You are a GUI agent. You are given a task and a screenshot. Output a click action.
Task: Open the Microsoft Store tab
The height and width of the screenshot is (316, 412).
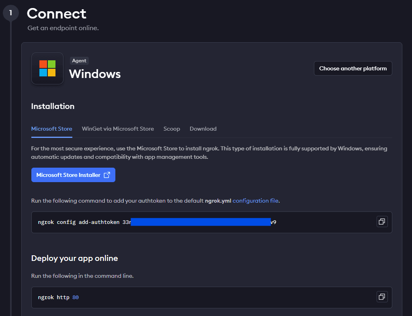click(x=51, y=129)
